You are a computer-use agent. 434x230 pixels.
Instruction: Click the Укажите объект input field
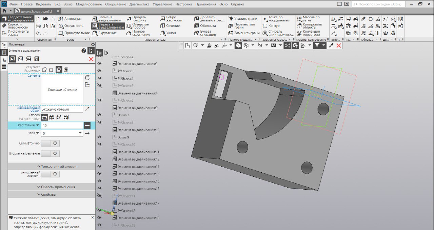point(62,109)
